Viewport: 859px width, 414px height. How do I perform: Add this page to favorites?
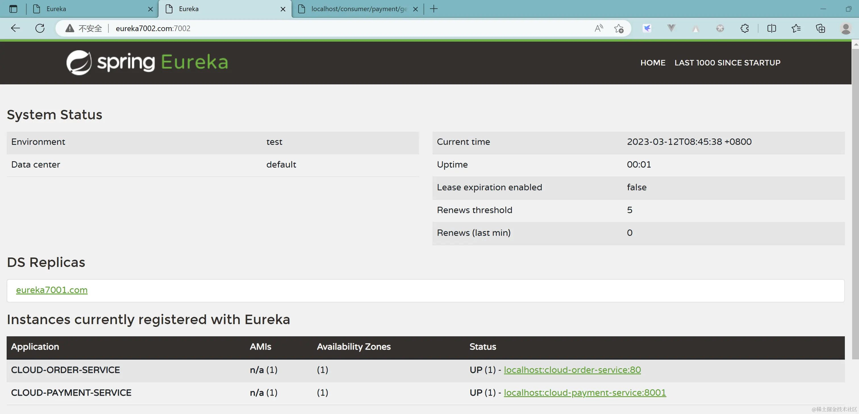click(619, 28)
